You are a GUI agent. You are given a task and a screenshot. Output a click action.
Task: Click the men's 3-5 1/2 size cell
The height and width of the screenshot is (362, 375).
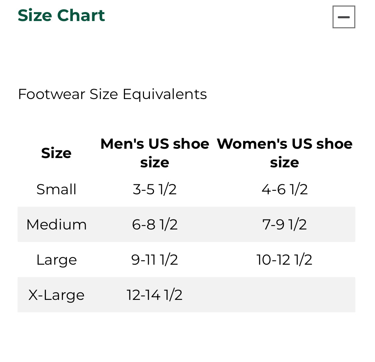tap(155, 189)
